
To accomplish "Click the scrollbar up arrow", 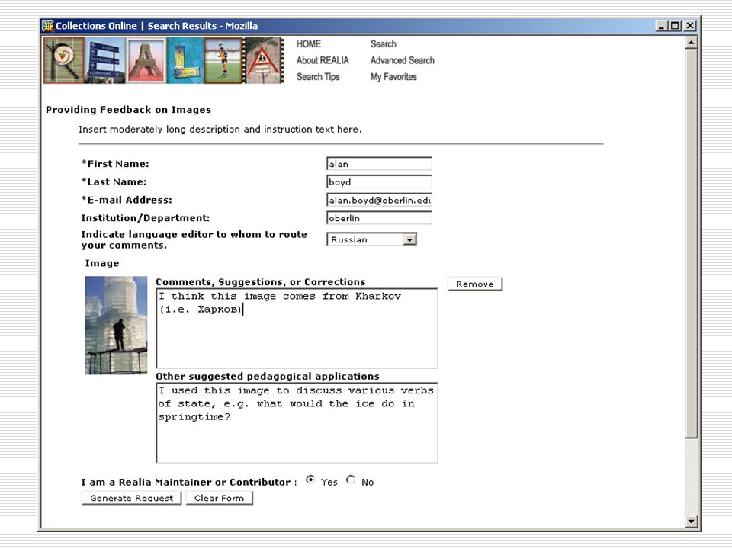I will pos(692,43).
